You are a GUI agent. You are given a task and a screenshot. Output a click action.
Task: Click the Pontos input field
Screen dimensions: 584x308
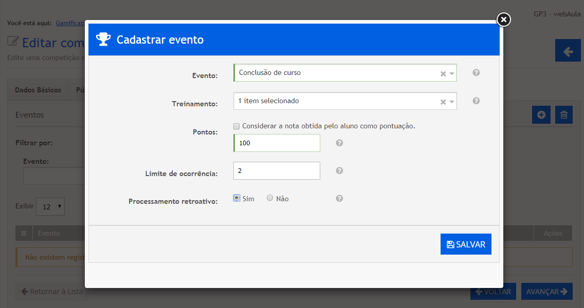pos(277,143)
